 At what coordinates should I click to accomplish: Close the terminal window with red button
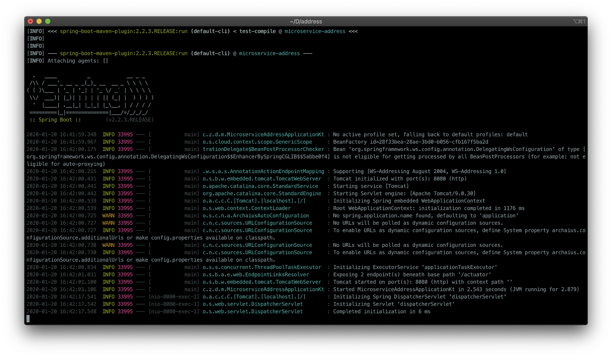(31, 21)
